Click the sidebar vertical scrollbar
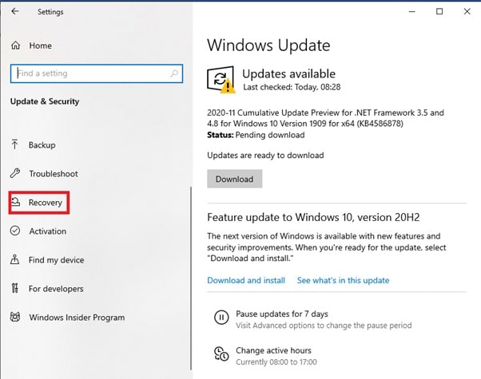481x379 pixels. click(x=191, y=278)
